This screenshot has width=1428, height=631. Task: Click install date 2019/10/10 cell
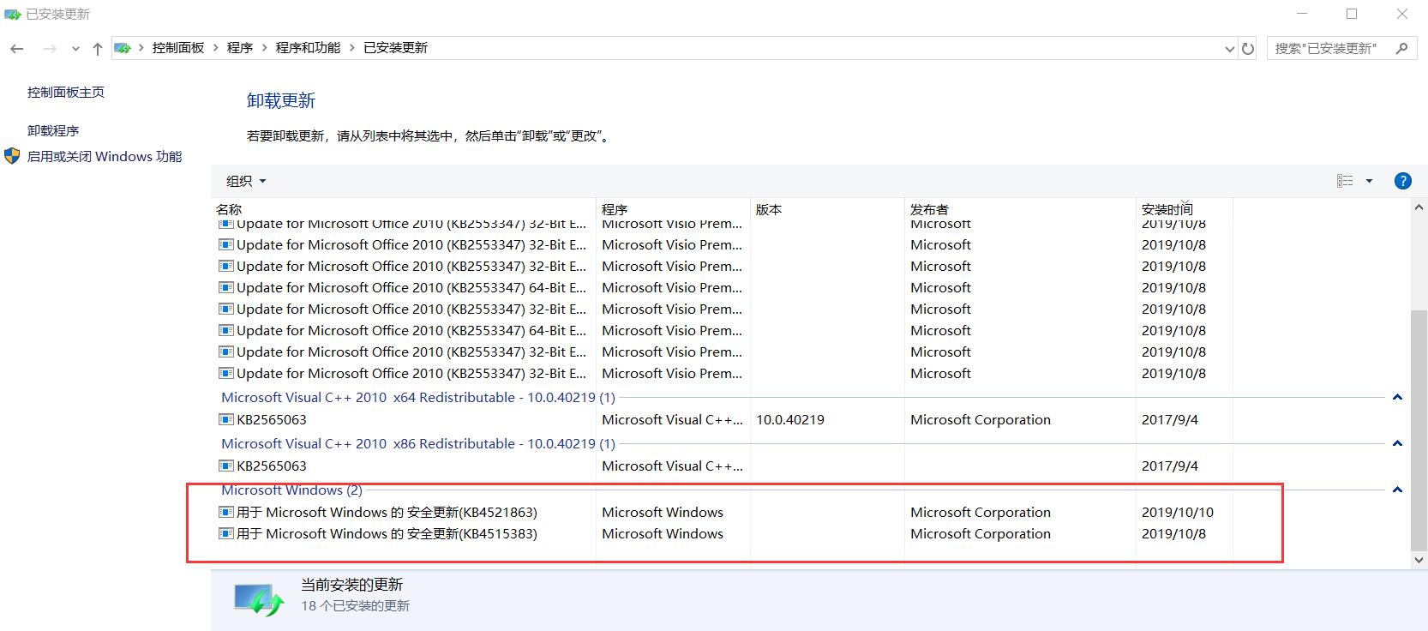click(x=1178, y=513)
